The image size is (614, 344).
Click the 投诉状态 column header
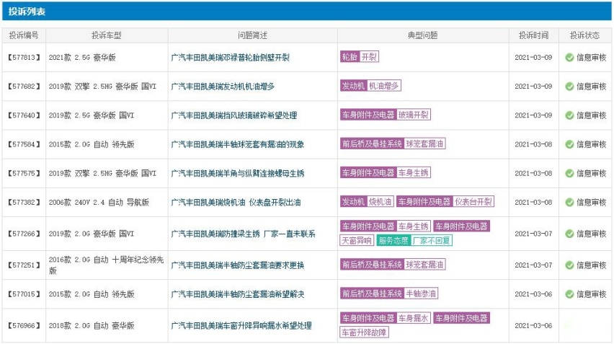click(584, 35)
